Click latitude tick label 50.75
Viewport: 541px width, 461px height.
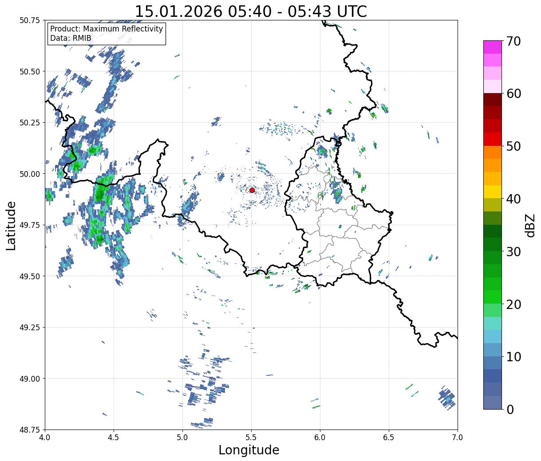tap(30, 20)
